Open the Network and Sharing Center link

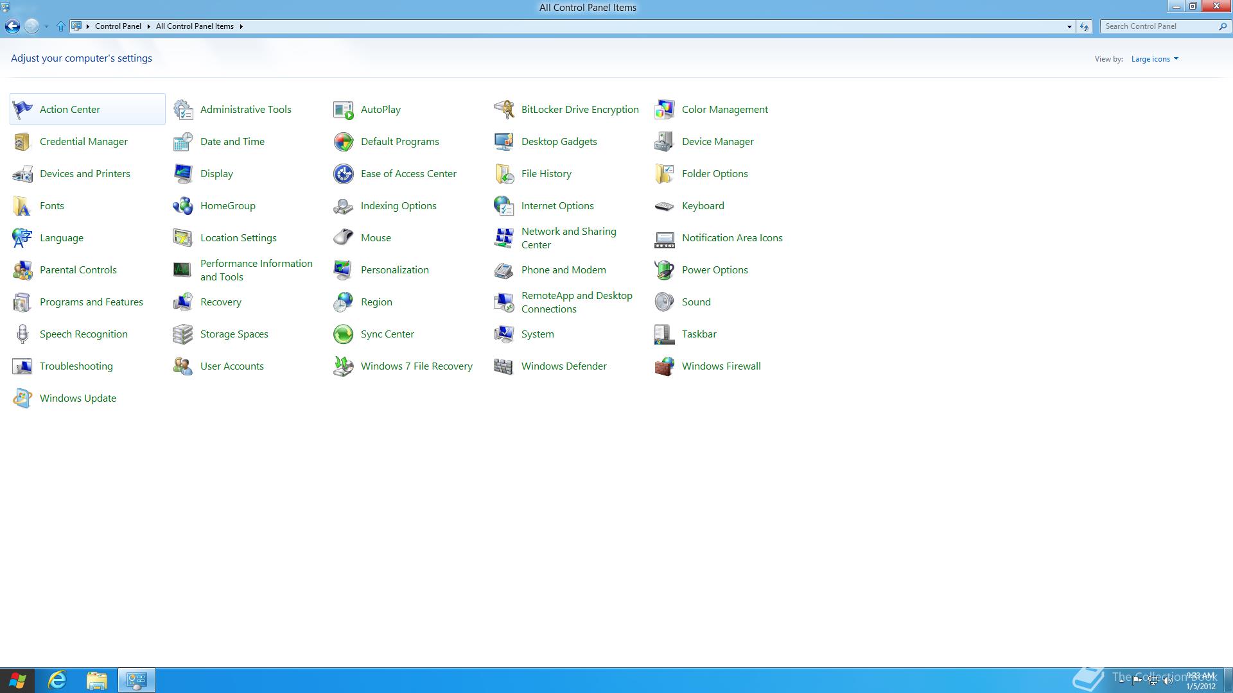(568, 238)
